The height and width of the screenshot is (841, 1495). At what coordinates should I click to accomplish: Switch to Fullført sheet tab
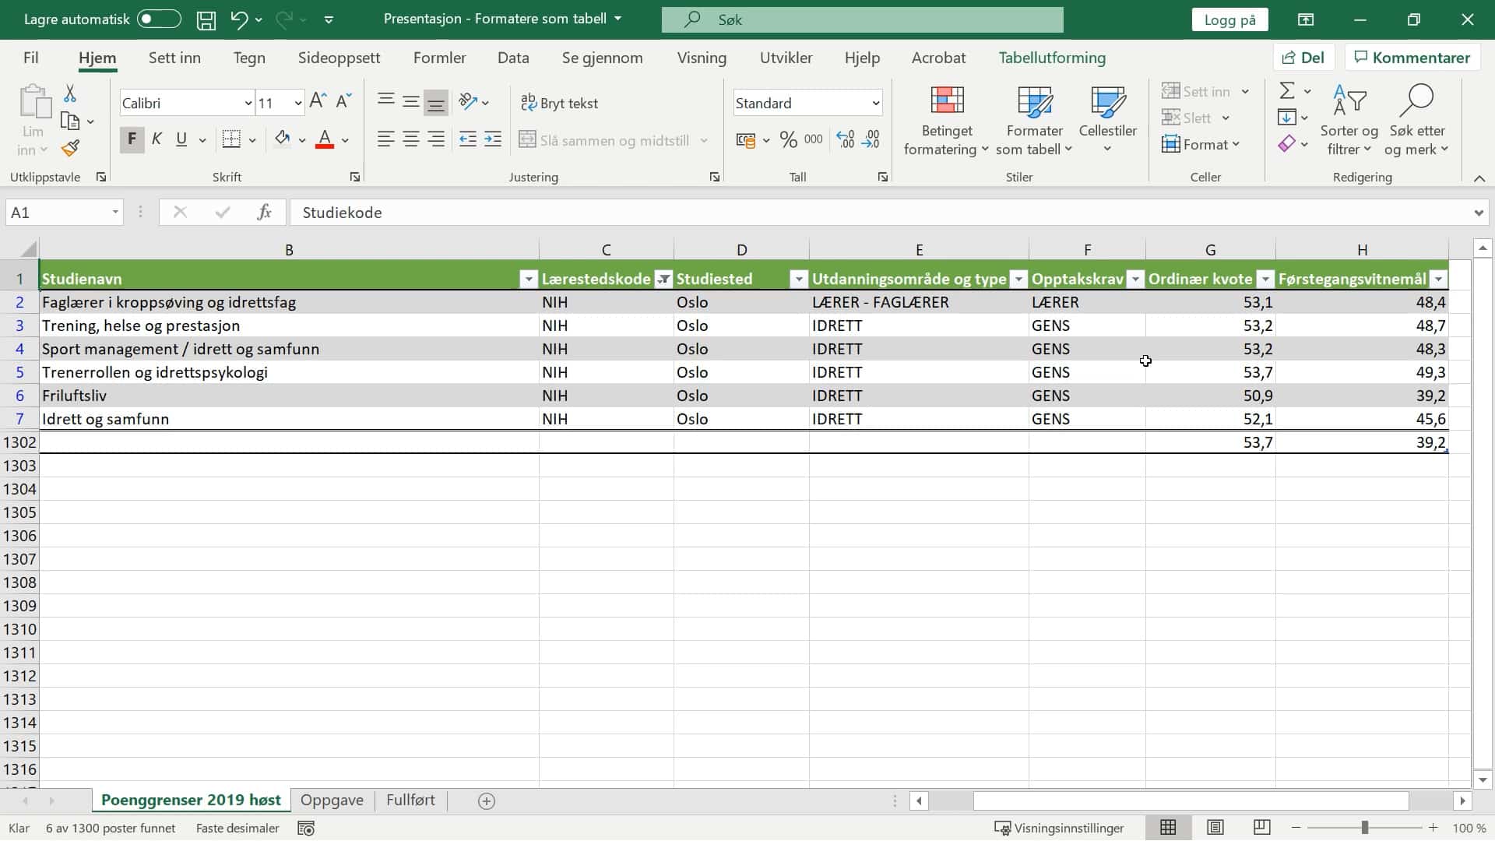click(x=410, y=800)
